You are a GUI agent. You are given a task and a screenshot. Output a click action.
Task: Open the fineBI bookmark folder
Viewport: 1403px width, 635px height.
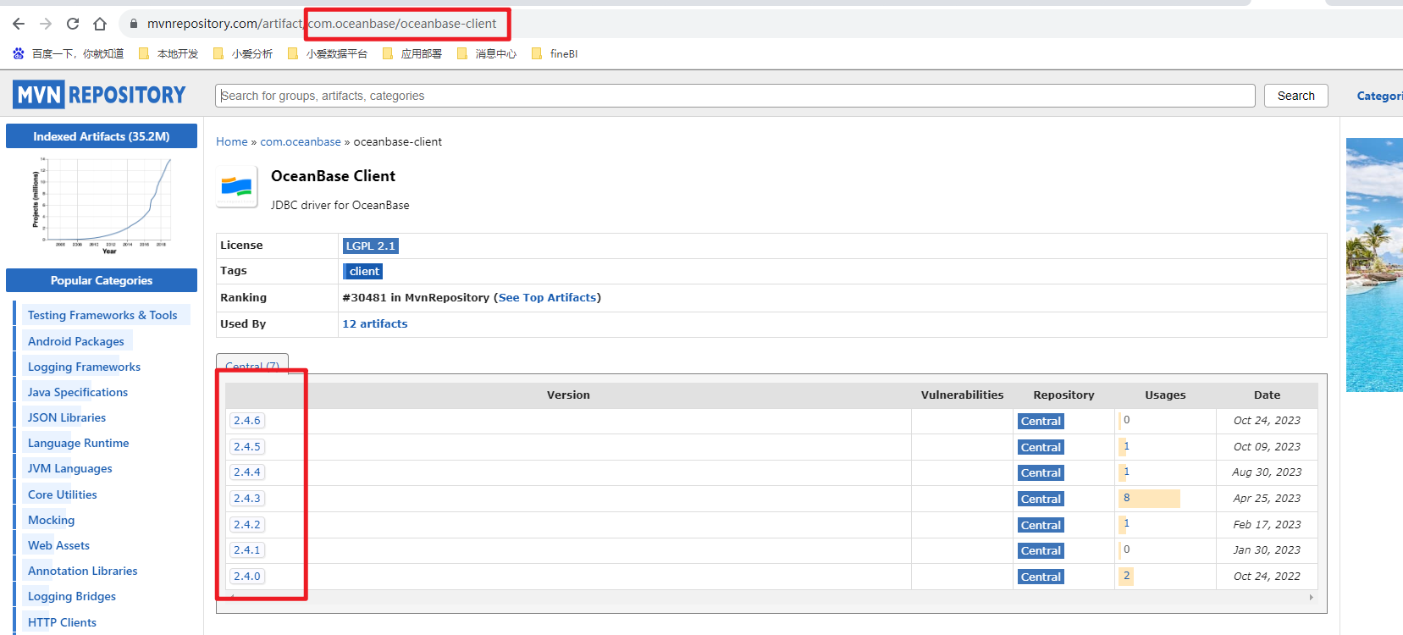pos(555,53)
